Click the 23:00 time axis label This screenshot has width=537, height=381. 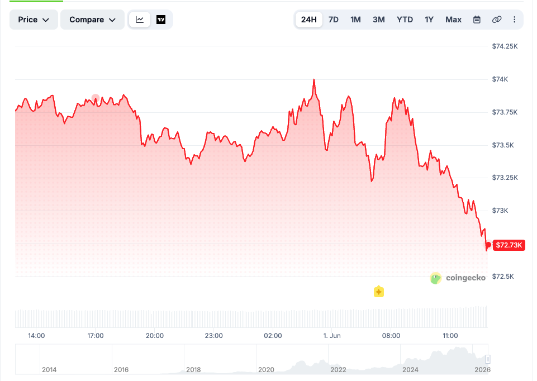(213, 336)
